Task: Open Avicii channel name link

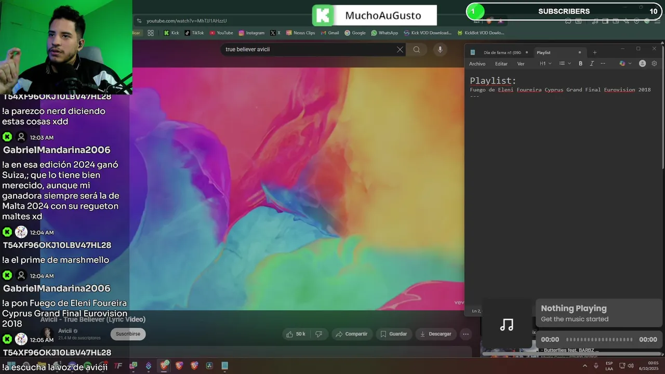Action: coord(65,331)
